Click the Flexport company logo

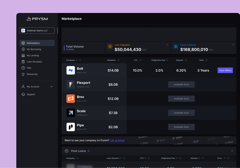click(70, 84)
